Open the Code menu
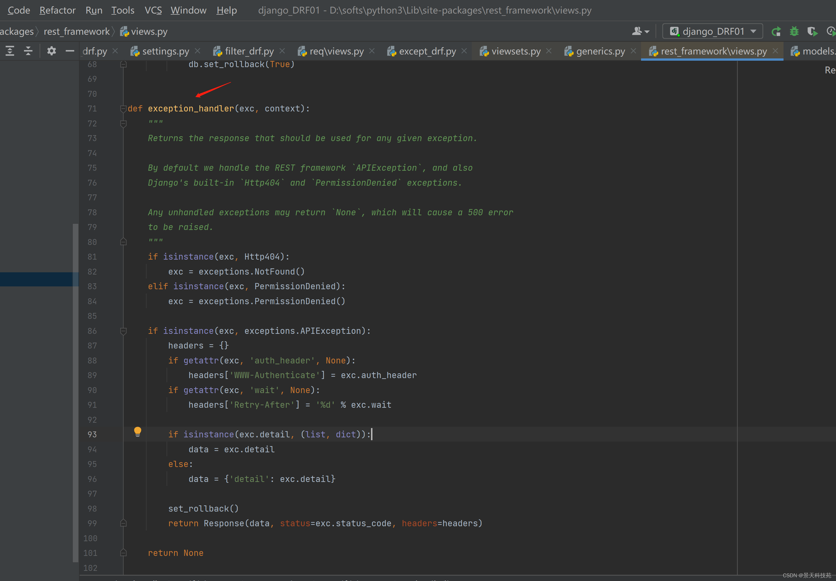The width and height of the screenshot is (836, 581). tap(19, 10)
